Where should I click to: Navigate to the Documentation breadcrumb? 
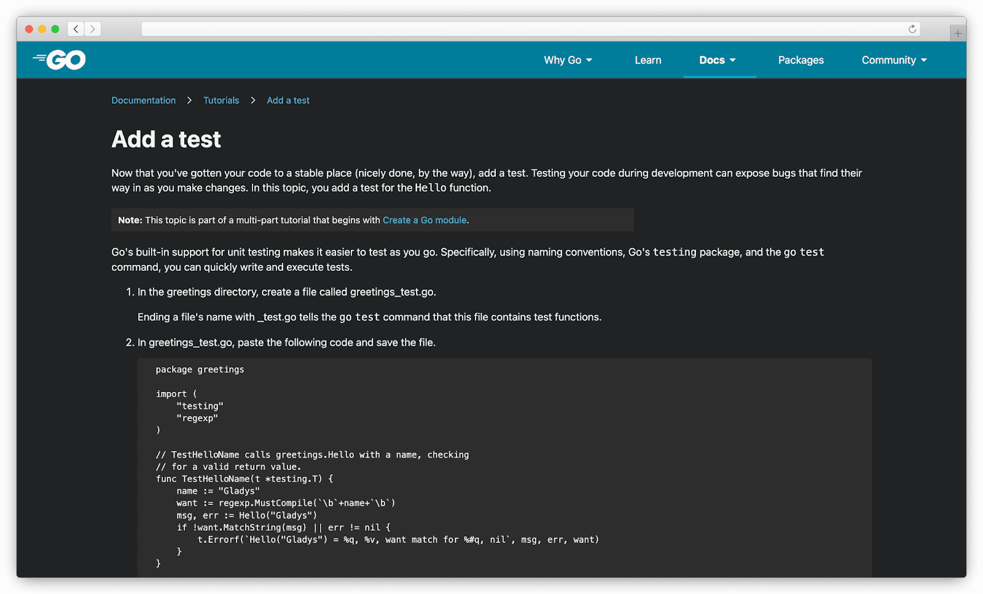tap(143, 100)
